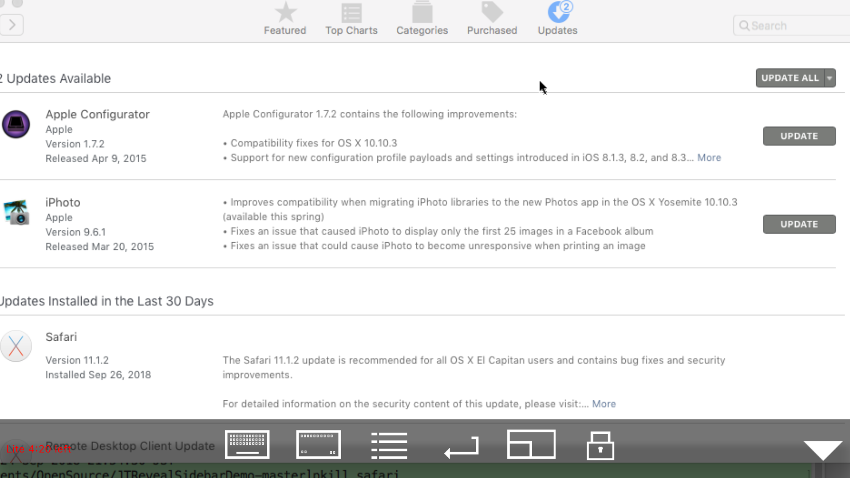Click the UPDATE ALL button
Viewport: 850px width, 478px height.
[x=790, y=78]
